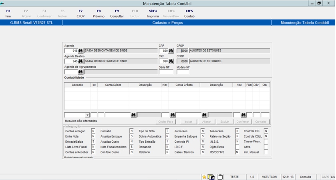Open Agenda lookup binoculars beside 946
Viewport: 336px width, 180px height.
(x=80, y=51)
